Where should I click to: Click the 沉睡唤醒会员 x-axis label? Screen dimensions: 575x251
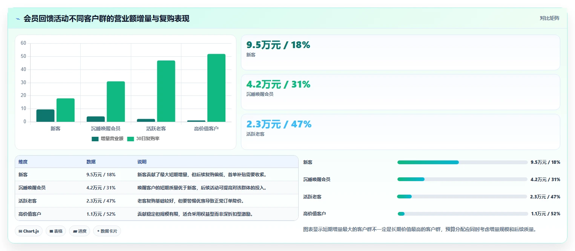[x=106, y=129]
